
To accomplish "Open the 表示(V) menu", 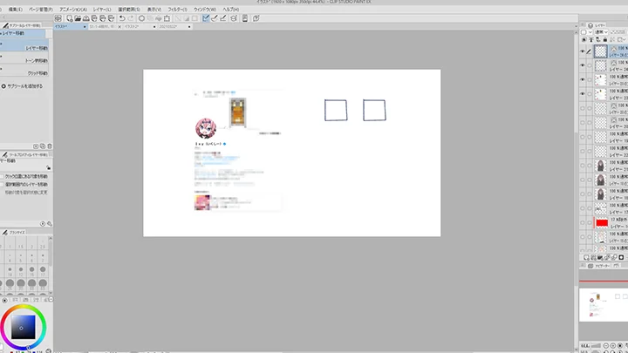I will click(154, 10).
